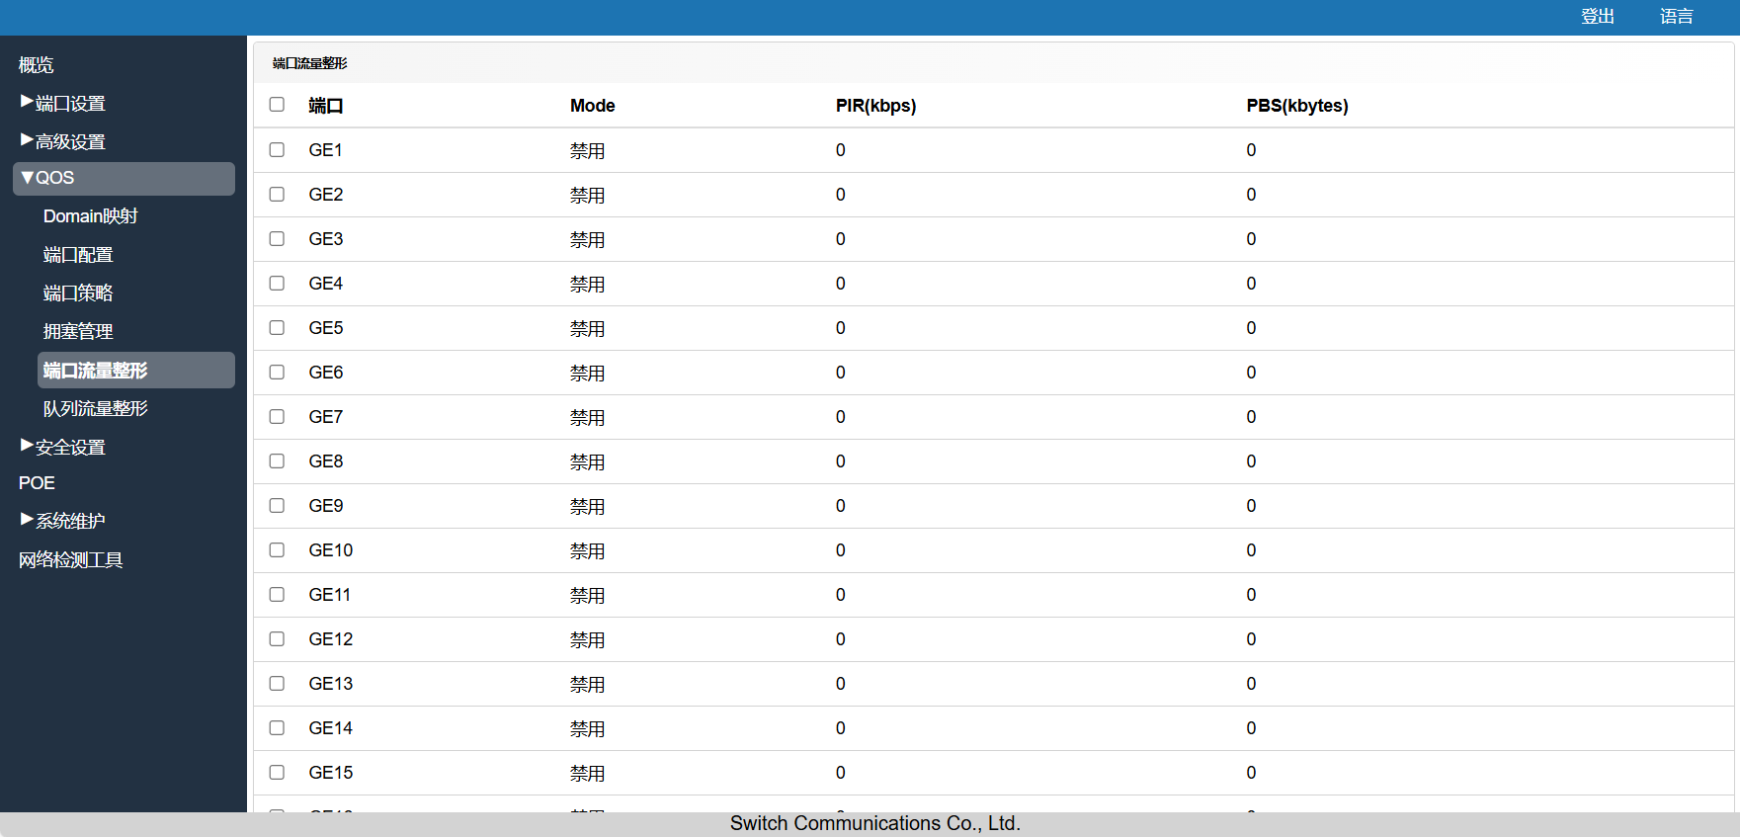Expand the 系统维护 menu

point(63,520)
